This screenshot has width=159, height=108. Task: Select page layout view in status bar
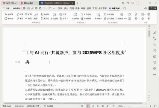click(88, 106)
